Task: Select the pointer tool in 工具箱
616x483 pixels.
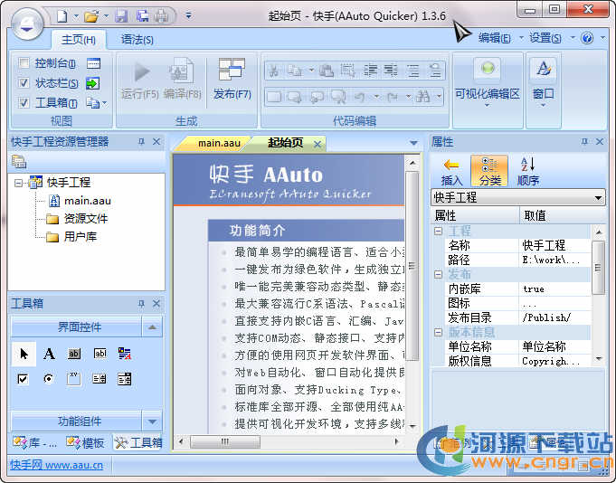Action: click(24, 354)
